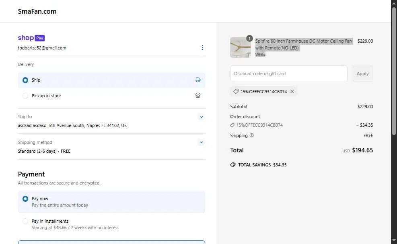Click the quantity badge on the product image

(249, 38)
